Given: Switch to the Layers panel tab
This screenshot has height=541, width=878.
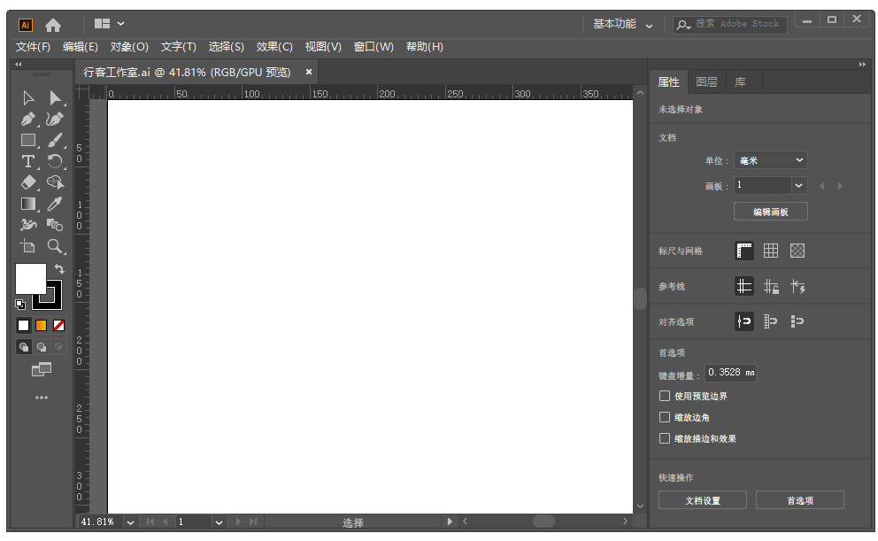Looking at the screenshot, I should [x=706, y=82].
